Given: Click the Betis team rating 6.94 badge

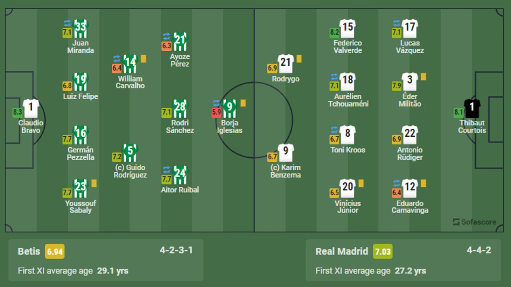Looking at the screenshot, I should (x=55, y=252).
